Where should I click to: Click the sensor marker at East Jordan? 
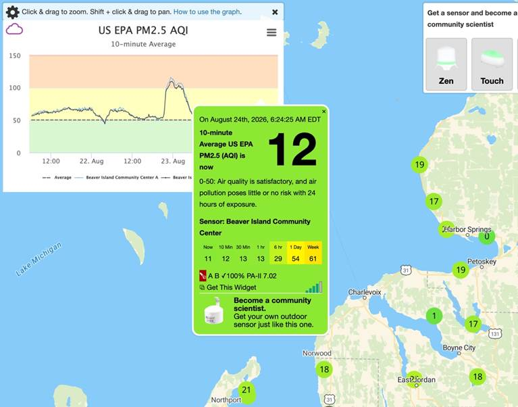click(x=413, y=379)
